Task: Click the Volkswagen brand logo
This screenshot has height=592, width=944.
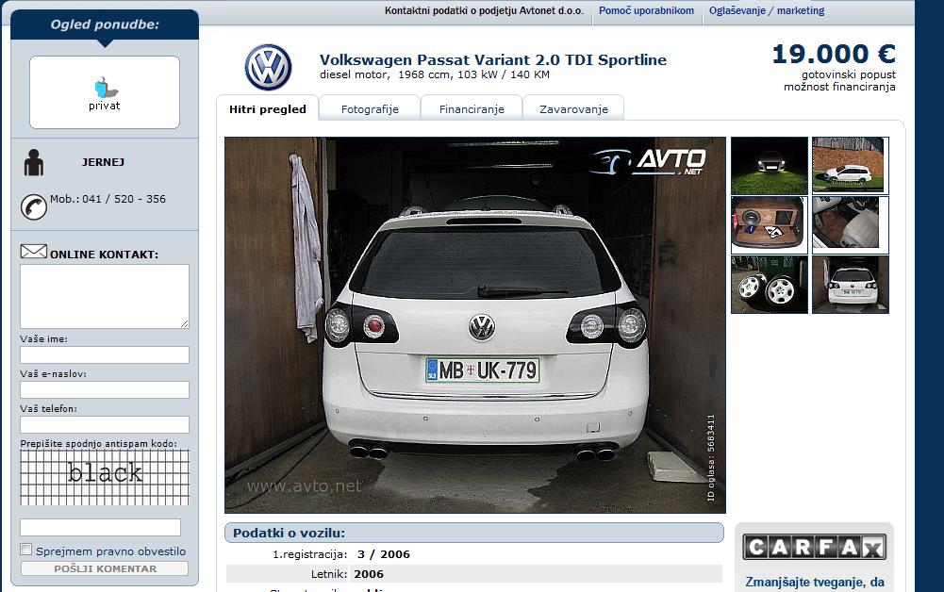Action: pyautogui.click(x=268, y=67)
